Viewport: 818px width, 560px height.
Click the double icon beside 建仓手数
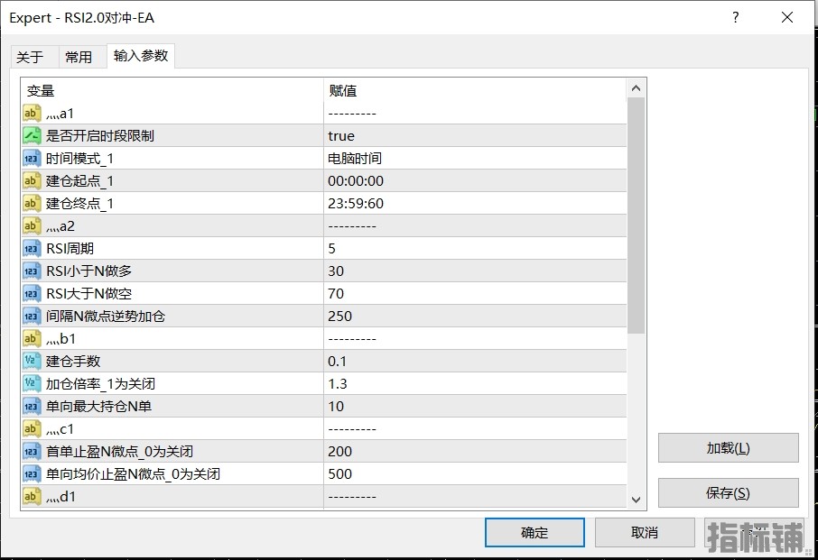(x=32, y=361)
